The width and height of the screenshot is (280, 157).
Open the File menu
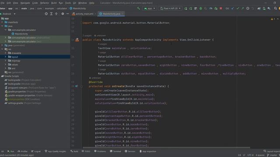point(2,3)
